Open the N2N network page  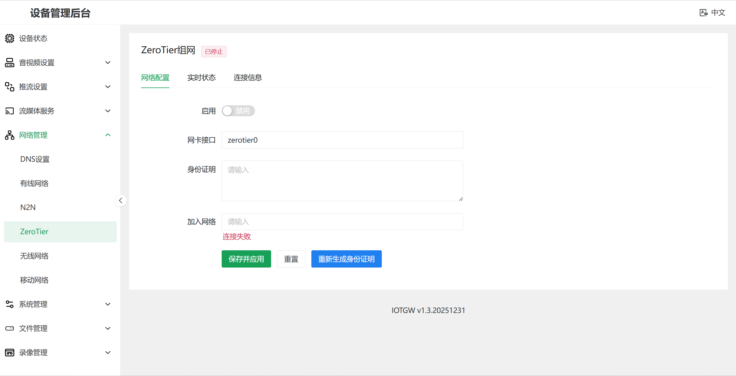coord(28,207)
